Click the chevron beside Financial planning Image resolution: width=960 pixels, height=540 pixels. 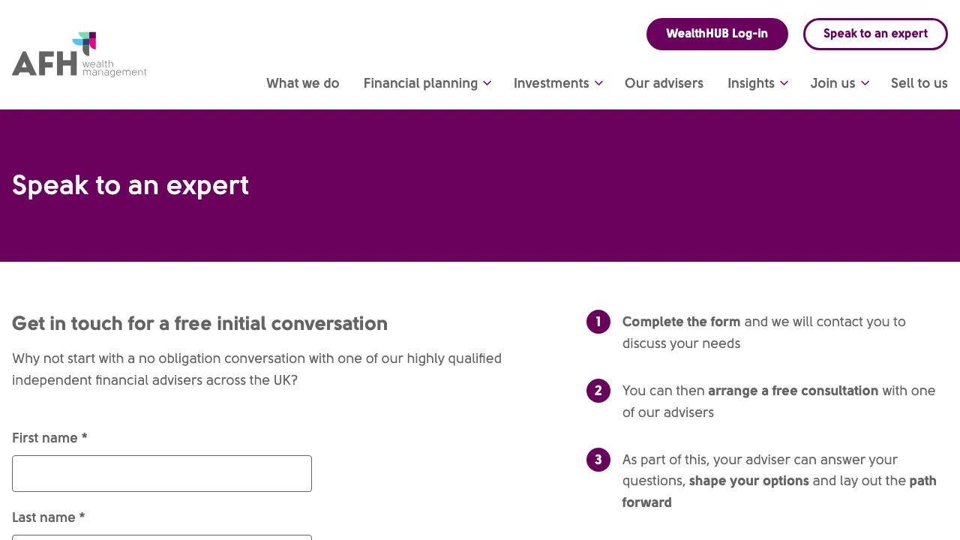pyautogui.click(x=487, y=83)
